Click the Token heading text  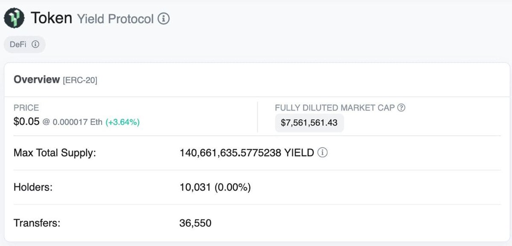[51, 18]
